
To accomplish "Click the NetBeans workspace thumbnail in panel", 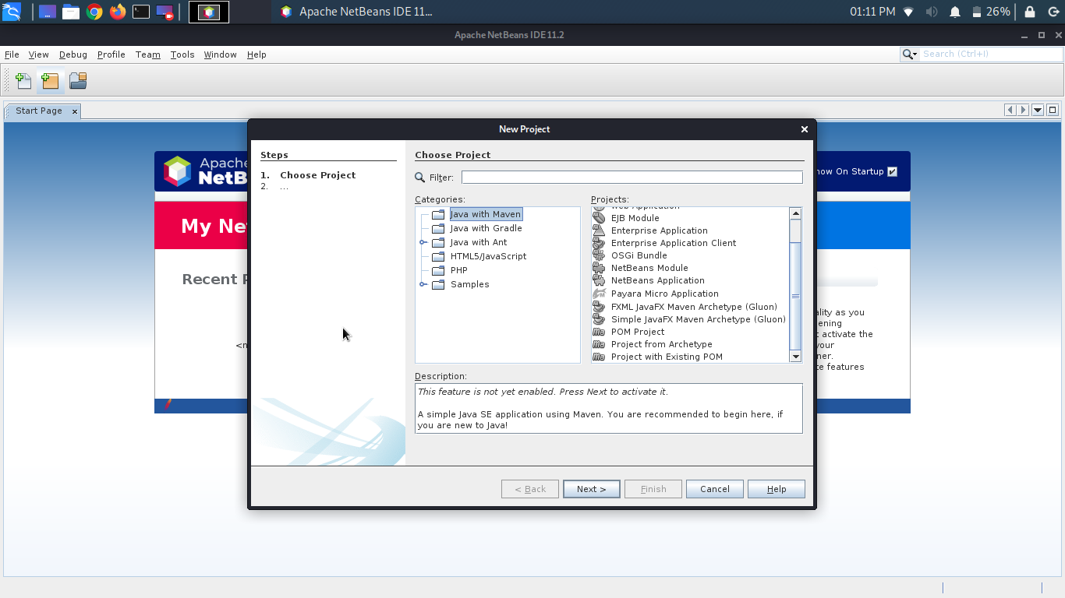I will click(209, 12).
